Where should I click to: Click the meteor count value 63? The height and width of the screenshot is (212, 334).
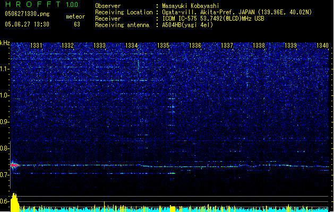point(77,24)
